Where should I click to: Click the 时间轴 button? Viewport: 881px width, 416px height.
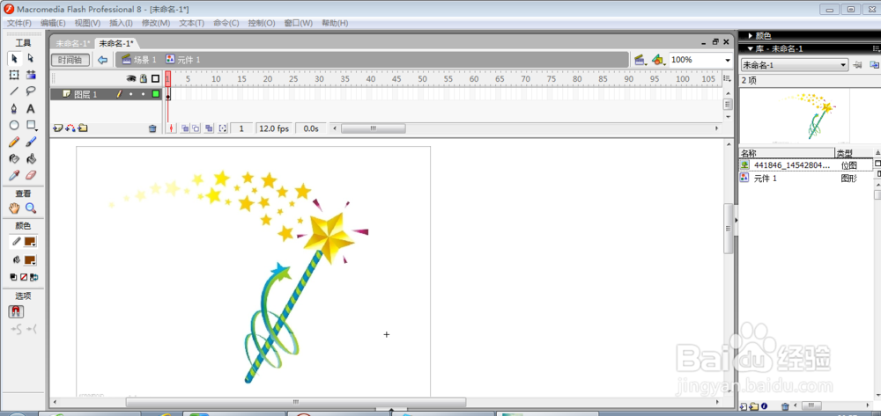point(70,60)
